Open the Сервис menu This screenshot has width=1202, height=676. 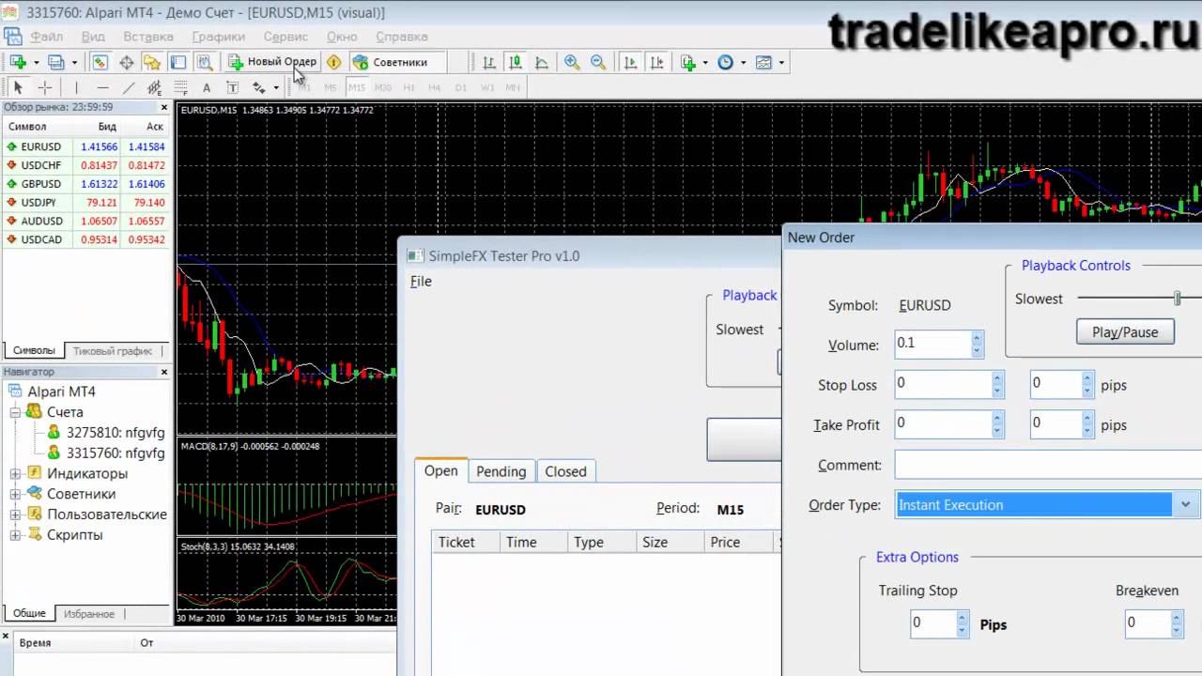coord(285,37)
